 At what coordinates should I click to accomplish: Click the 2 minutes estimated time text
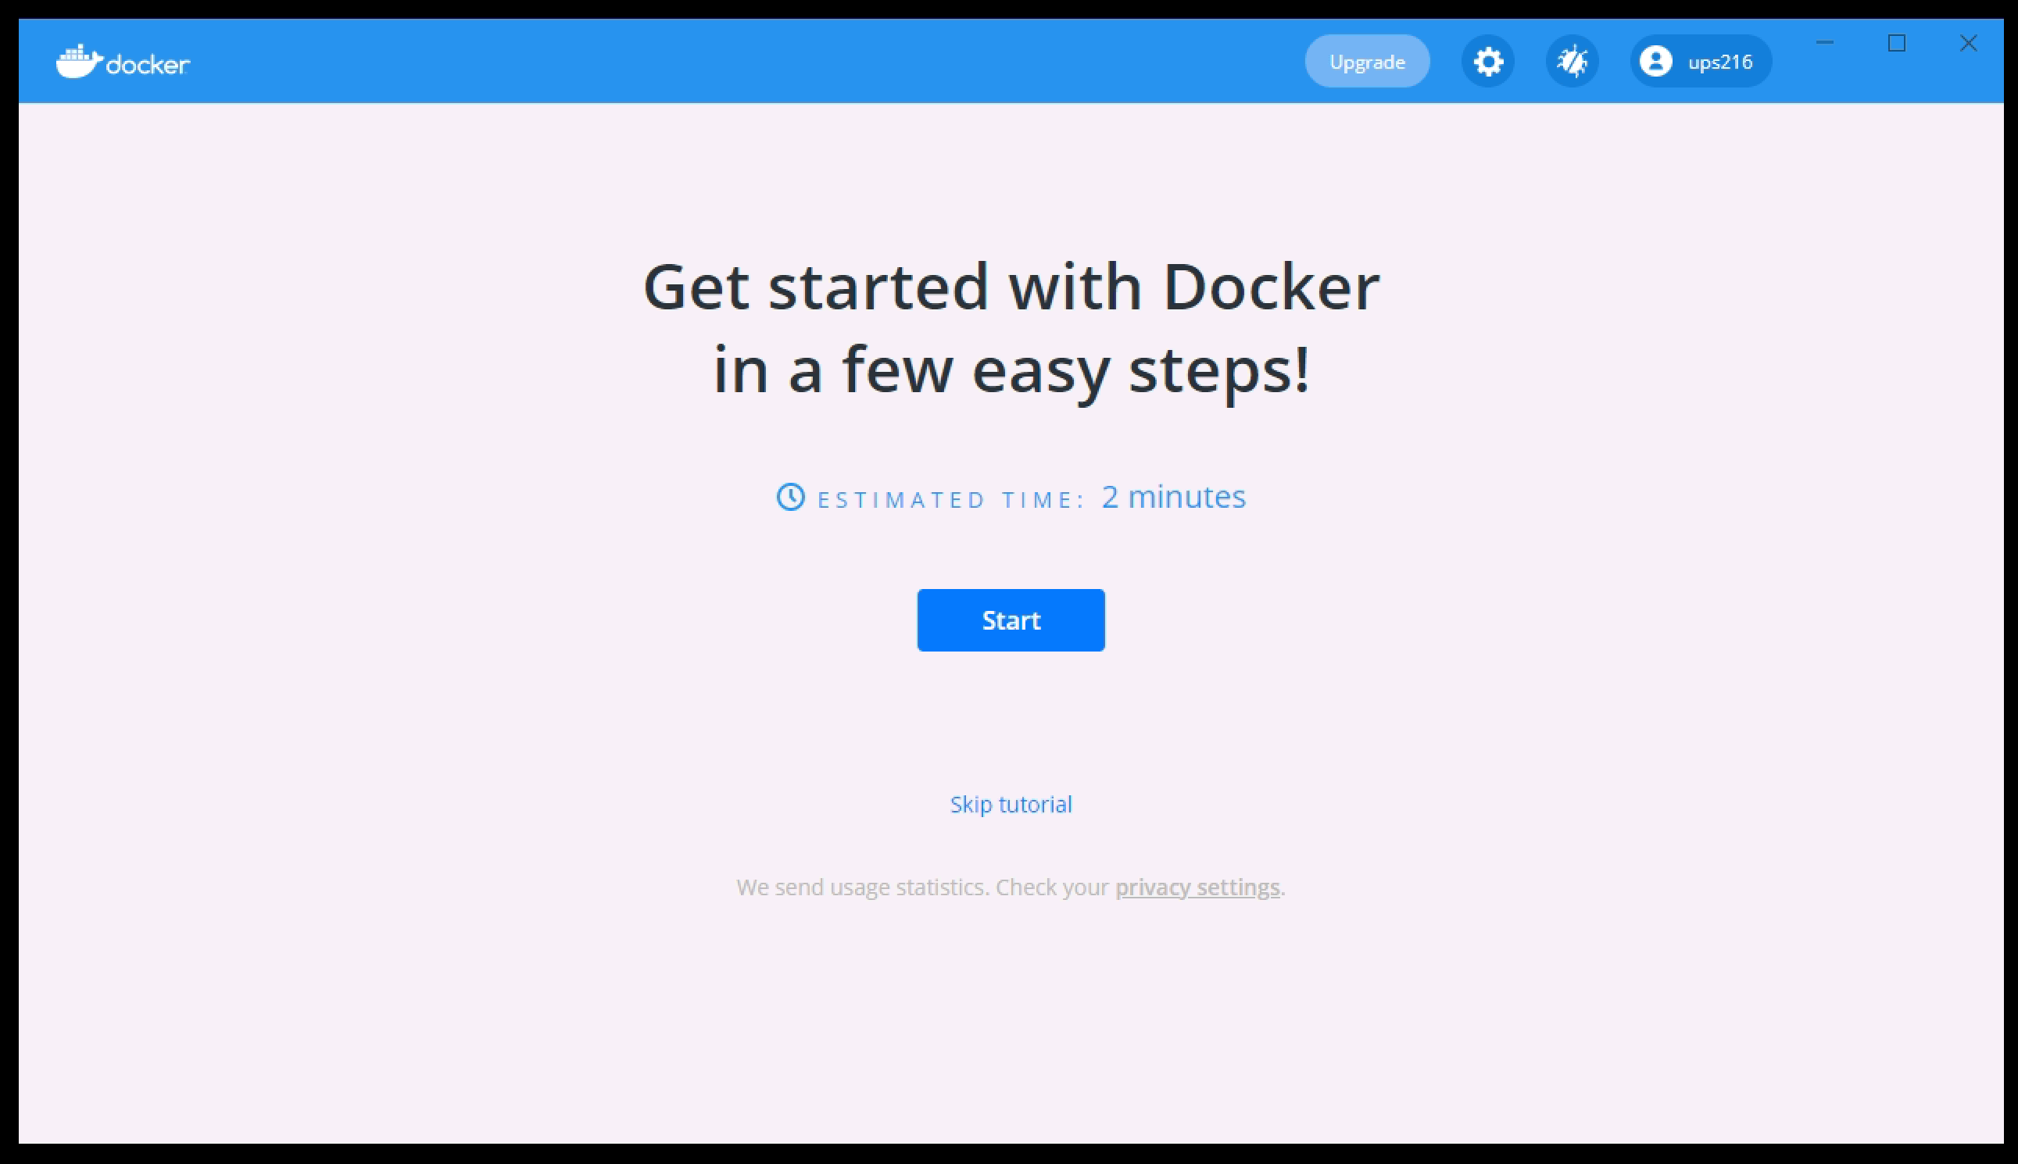coord(1172,497)
